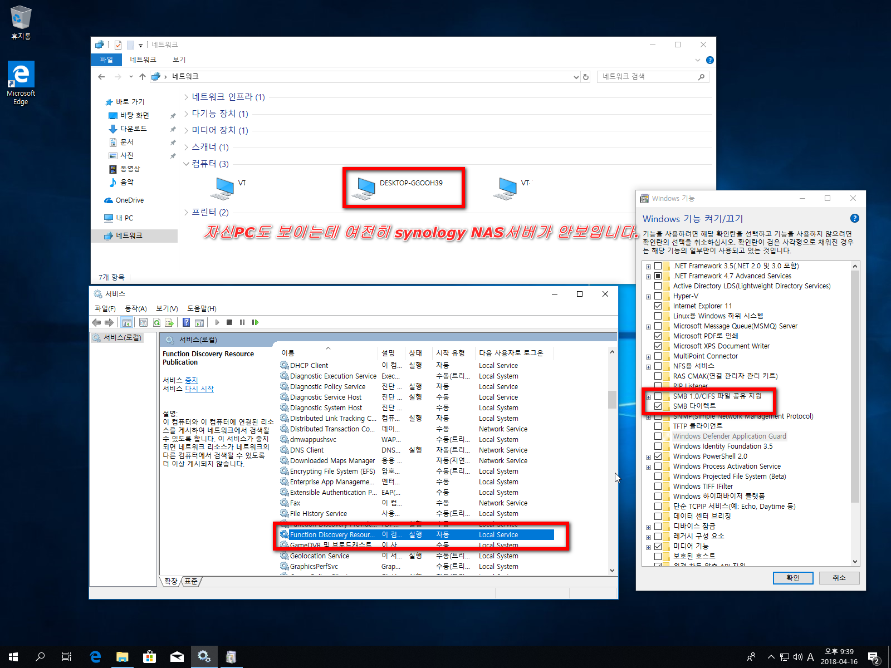Viewport: 891px width, 668px height.
Task: Collapse the 컴퓨터 (3) group
Action: (187, 164)
